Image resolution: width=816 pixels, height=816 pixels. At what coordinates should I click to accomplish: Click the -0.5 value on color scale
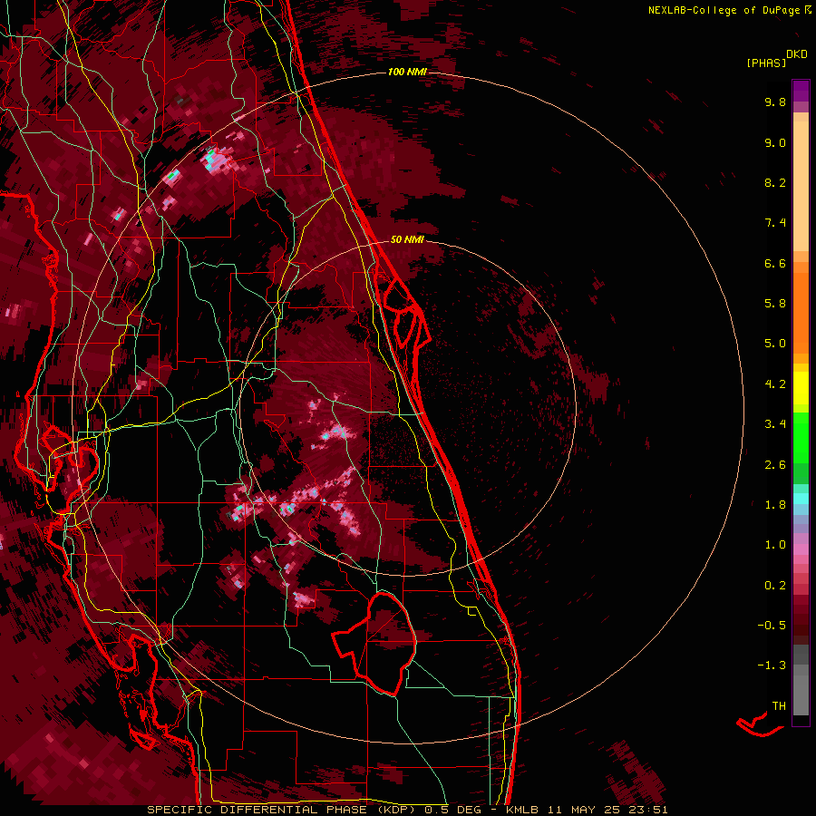click(x=772, y=626)
